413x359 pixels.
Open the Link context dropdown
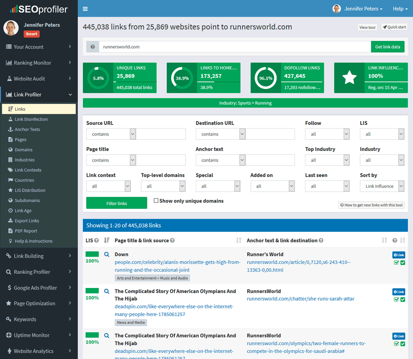[x=109, y=186]
